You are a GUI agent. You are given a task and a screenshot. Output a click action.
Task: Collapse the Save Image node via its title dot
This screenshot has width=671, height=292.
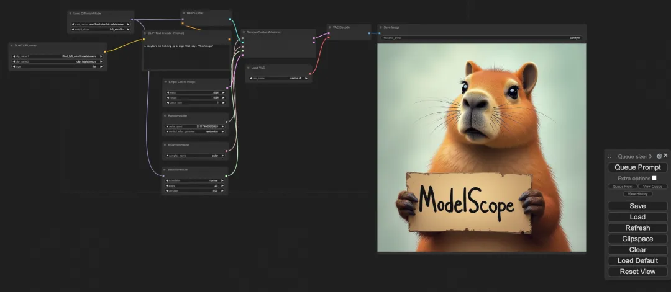coord(380,27)
